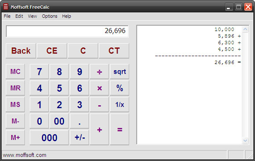The width and height of the screenshot is (255, 161).
Task: Click MC to clear memory
Action: (x=15, y=72)
